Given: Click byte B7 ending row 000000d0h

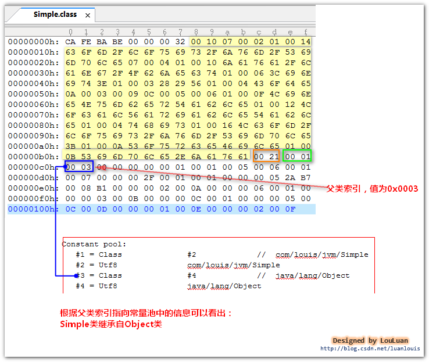Looking at the screenshot, I should [x=306, y=178].
